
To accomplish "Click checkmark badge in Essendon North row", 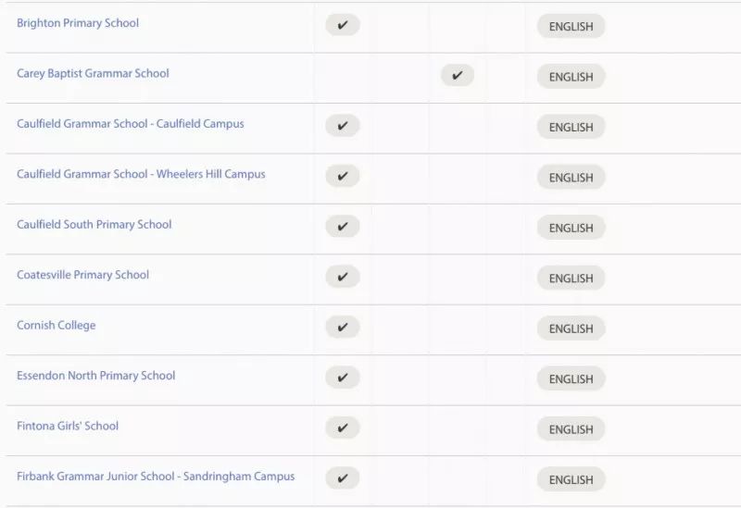I will tap(343, 378).
